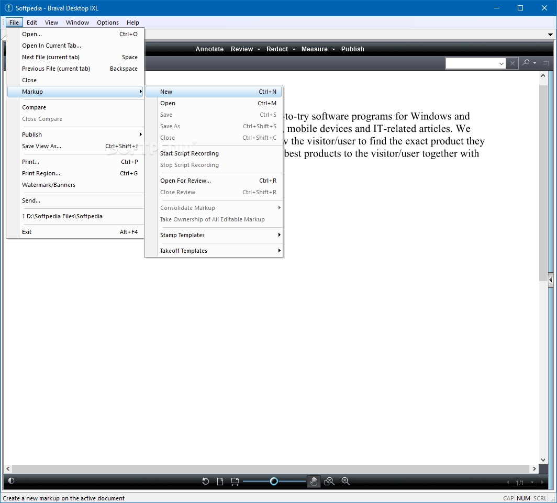The width and height of the screenshot is (557, 503).
Task: Choose Open For Review...
Action: click(x=214, y=181)
